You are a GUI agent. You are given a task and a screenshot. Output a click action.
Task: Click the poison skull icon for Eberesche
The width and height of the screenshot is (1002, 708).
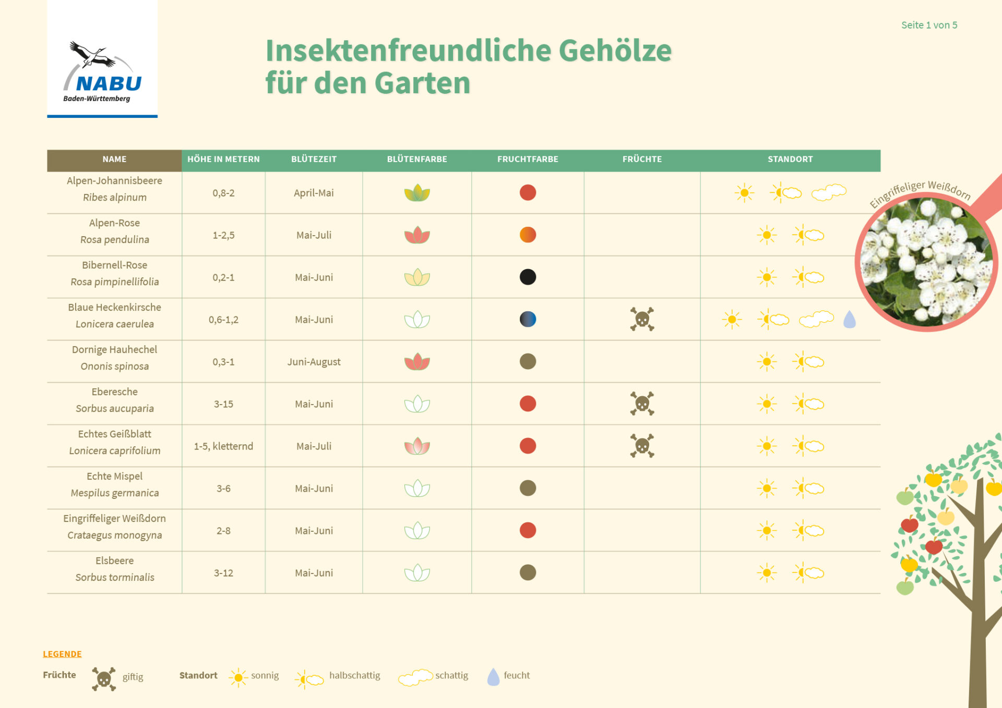pyautogui.click(x=642, y=404)
